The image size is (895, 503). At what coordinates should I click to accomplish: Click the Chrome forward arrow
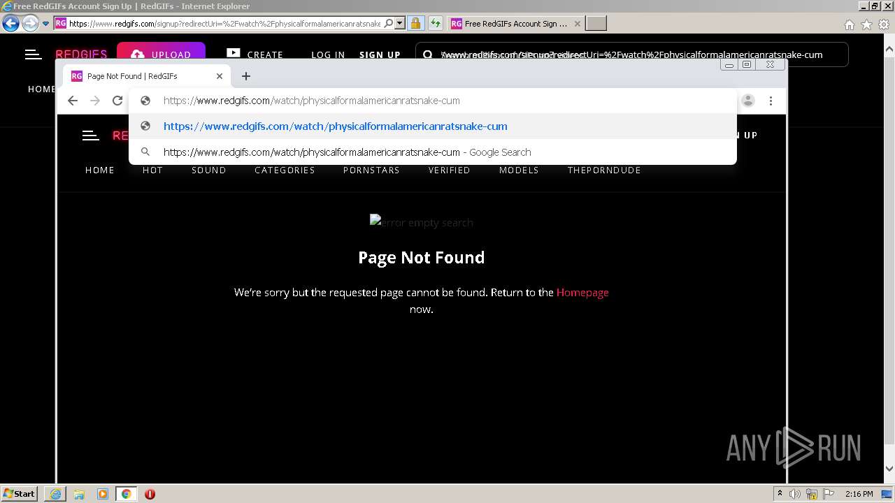(x=95, y=101)
